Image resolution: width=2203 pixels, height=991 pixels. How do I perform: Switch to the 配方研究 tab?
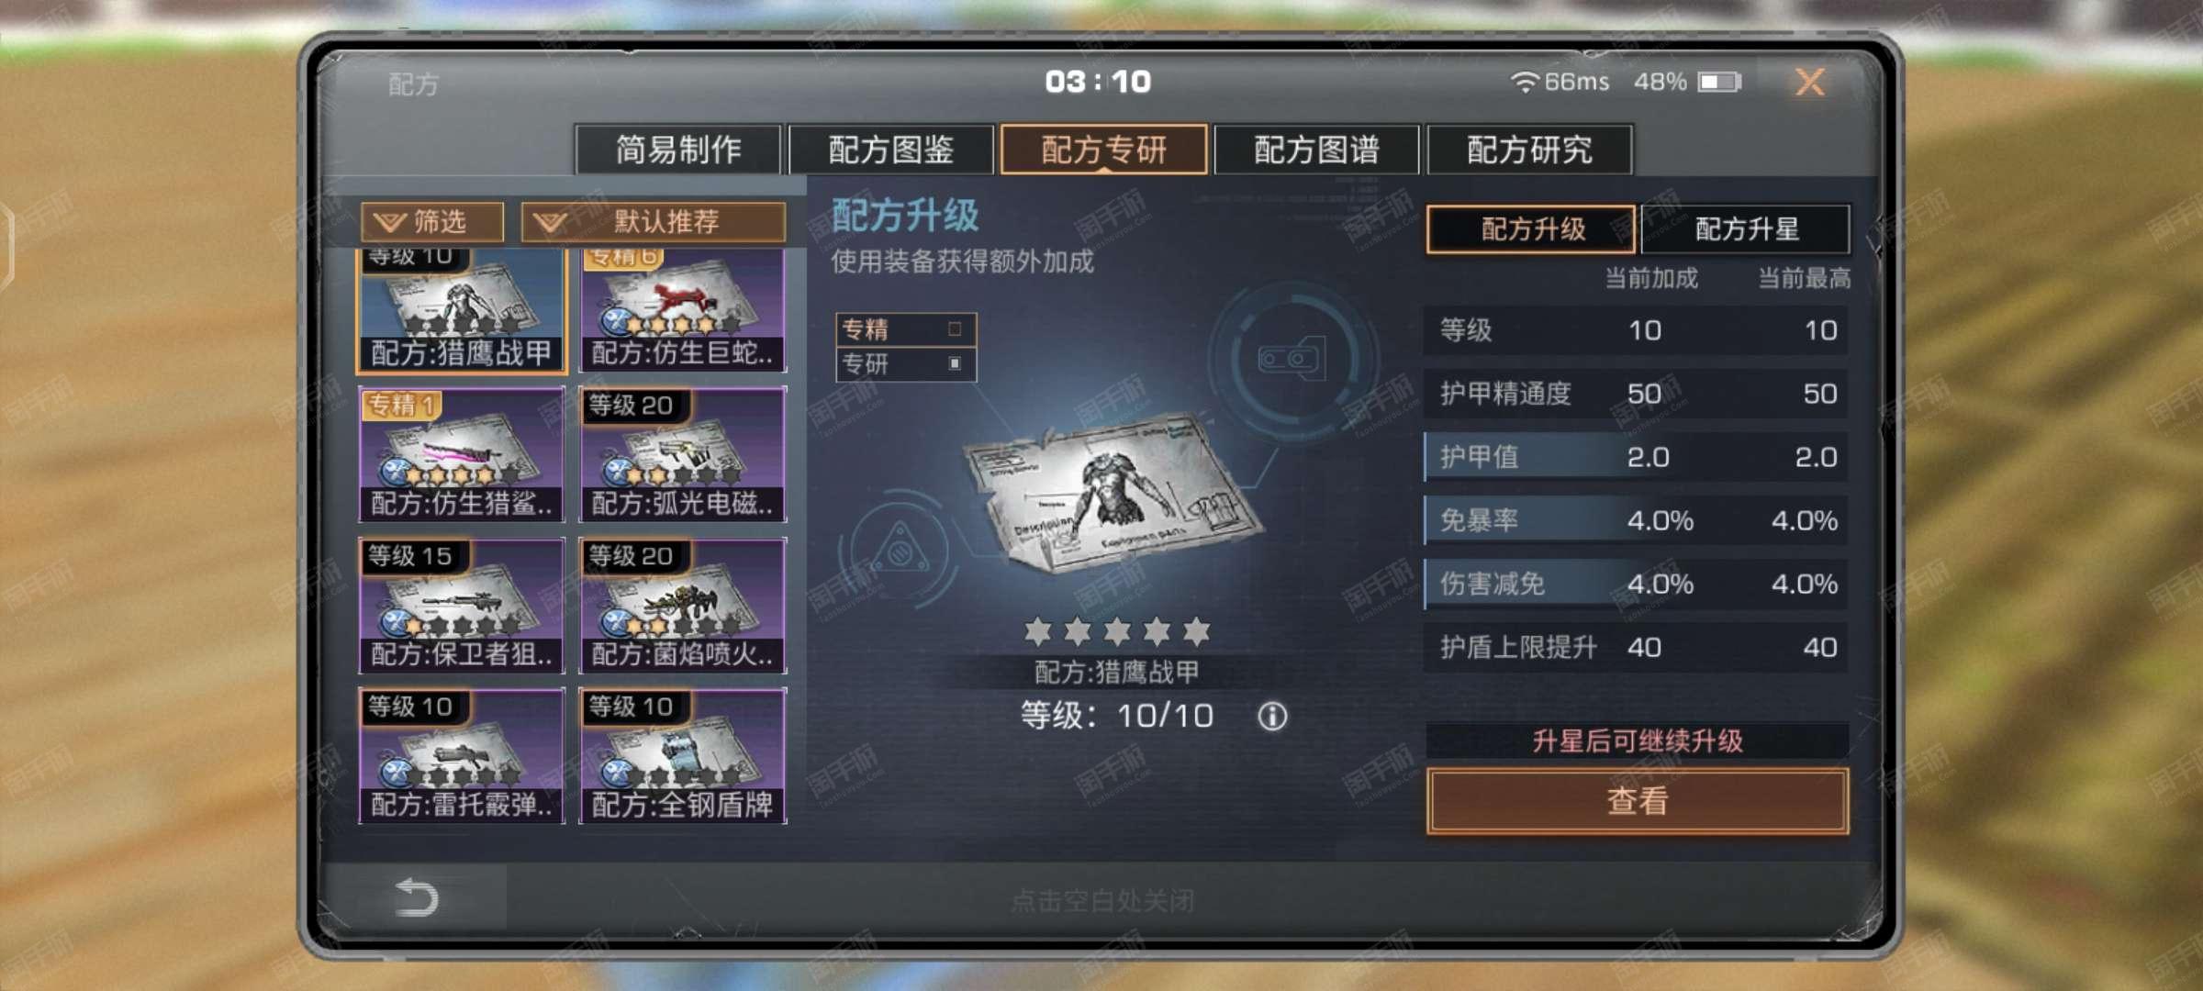(x=1530, y=150)
